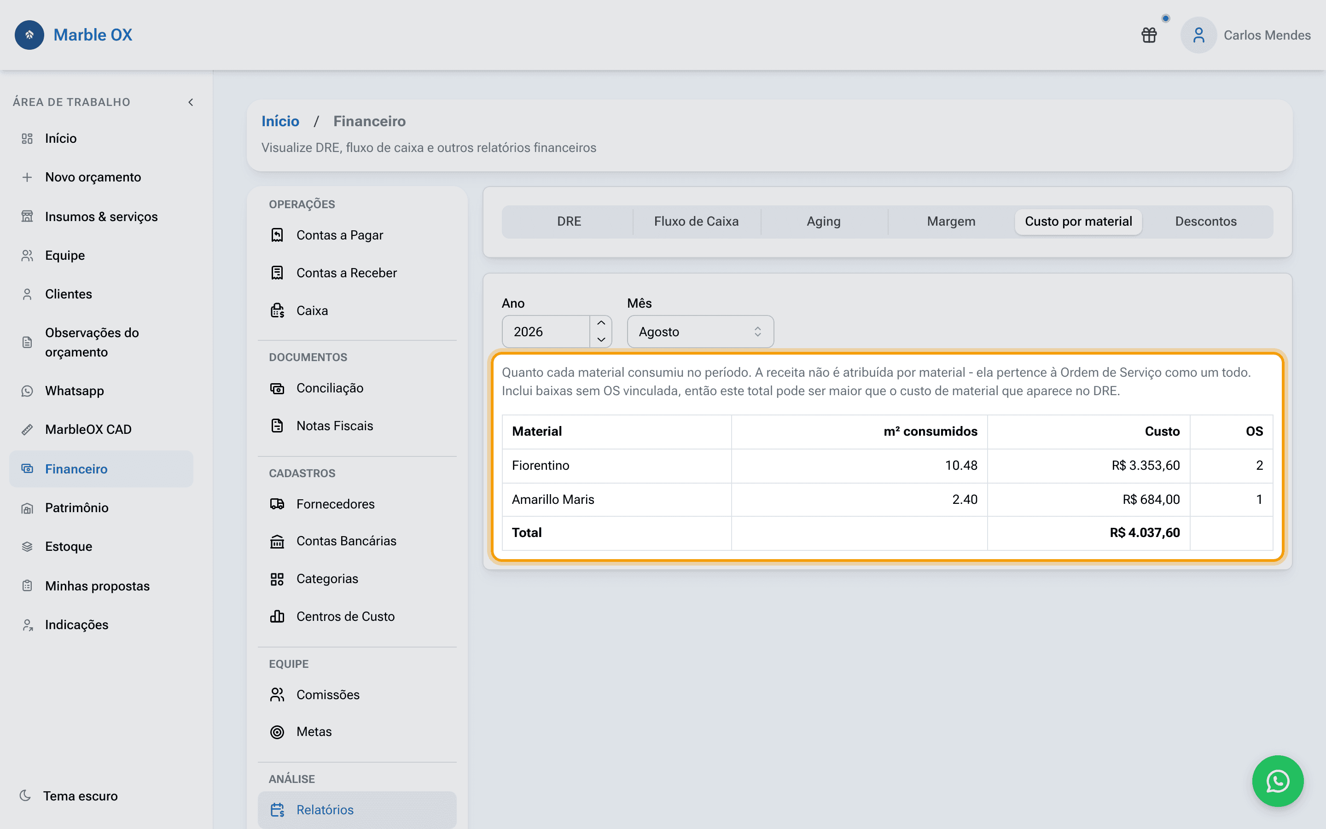Click the Novo orçamento plus icon
This screenshot has width=1326, height=829.
click(x=27, y=177)
